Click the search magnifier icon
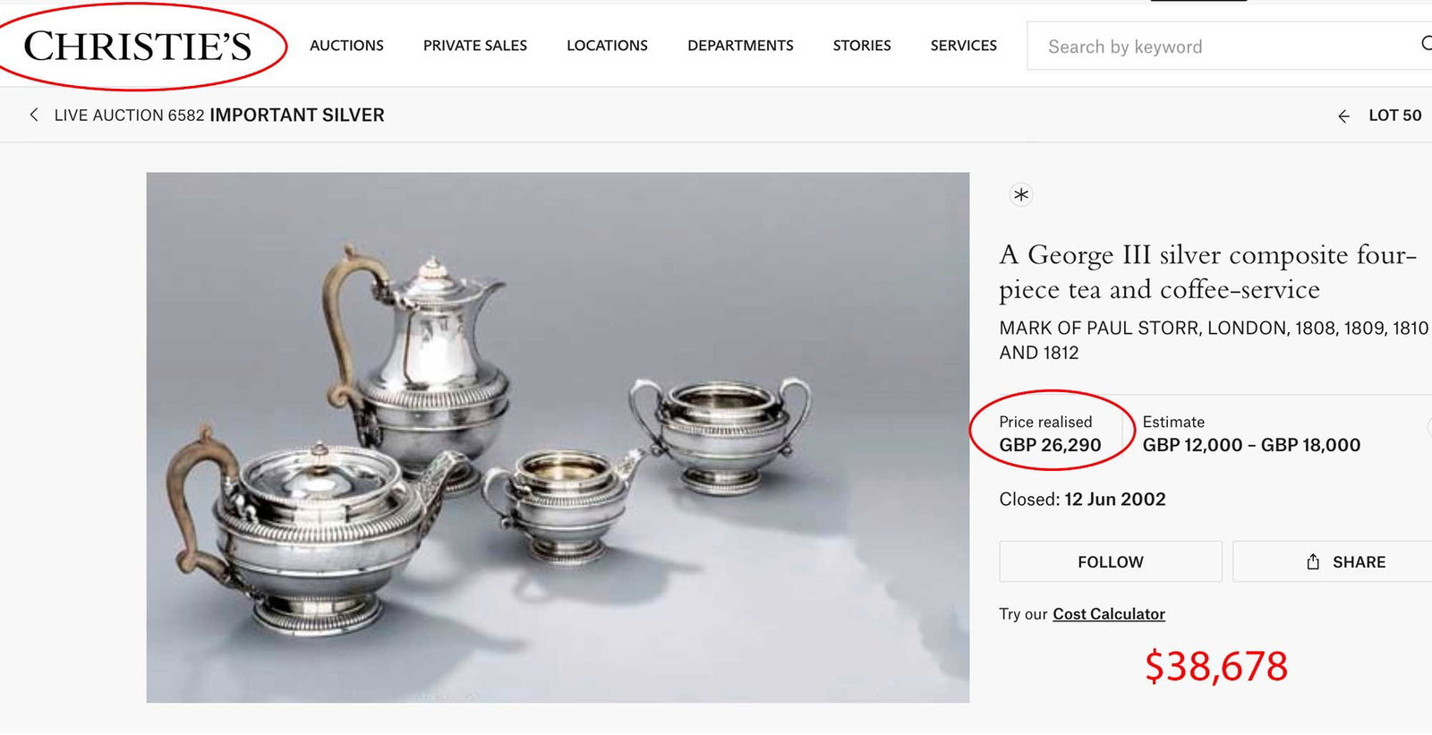The image size is (1432, 735). [x=1428, y=41]
